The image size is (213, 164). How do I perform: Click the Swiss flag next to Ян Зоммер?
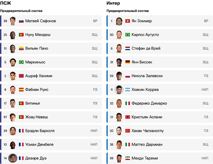[x=128, y=21]
